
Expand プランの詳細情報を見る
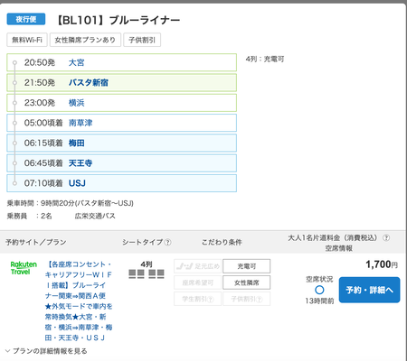point(46,351)
